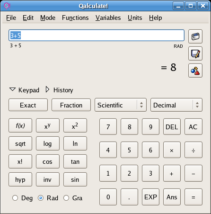This screenshot has height=214, width=211.
Task: Click the 6 key
Action: [x=150, y=150]
